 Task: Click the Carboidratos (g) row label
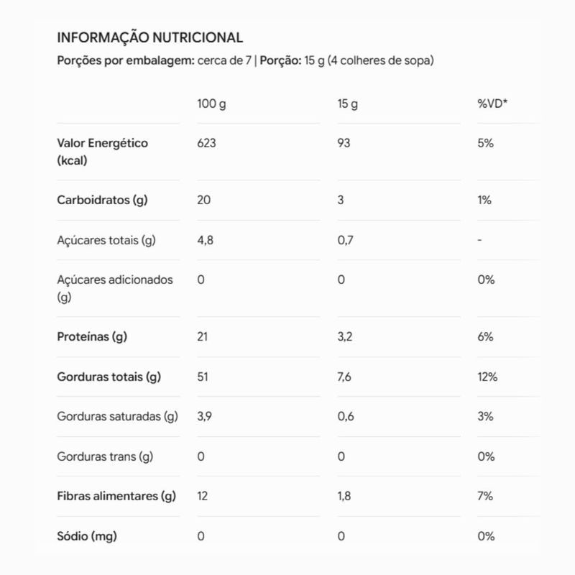102,201
